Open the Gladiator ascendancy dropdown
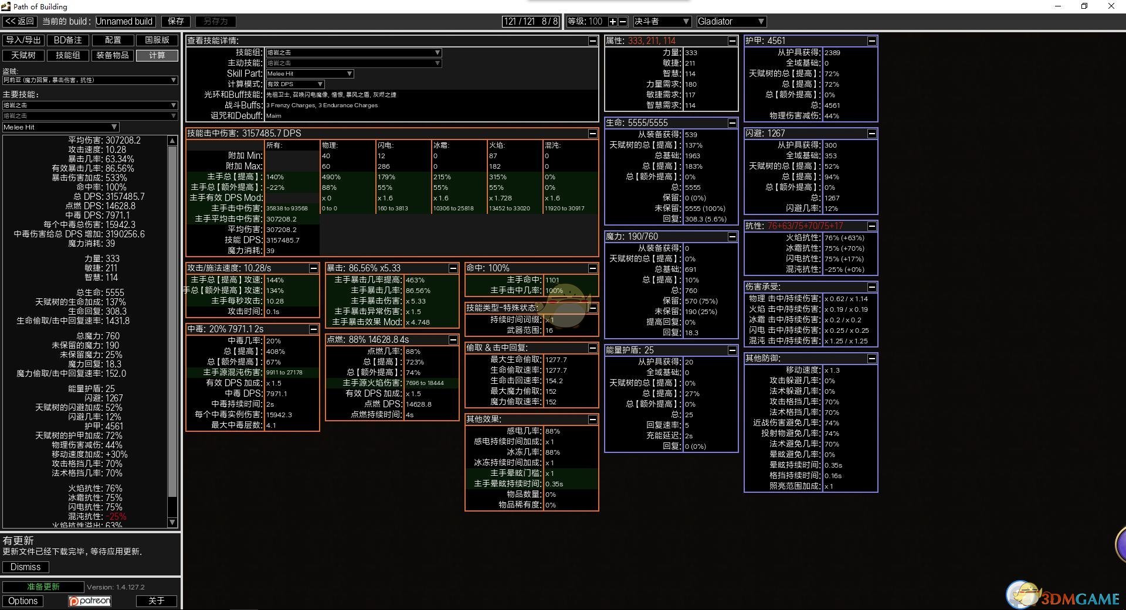The height and width of the screenshot is (610, 1126). 731,22
